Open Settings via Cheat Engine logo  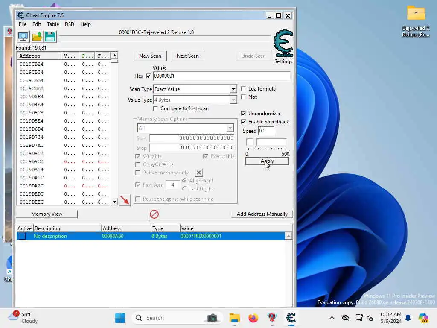tap(283, 43)
